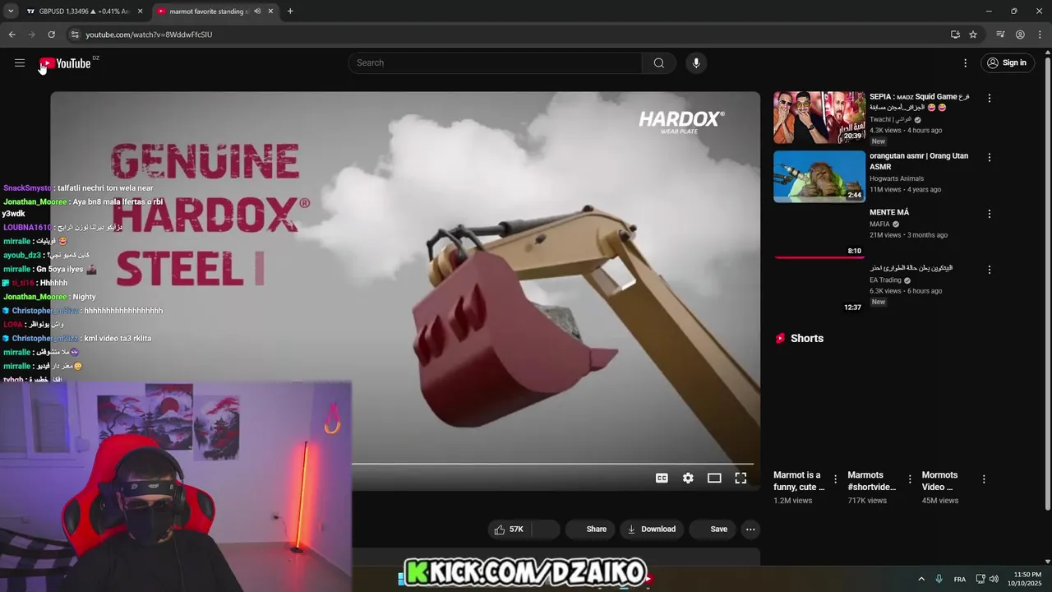Open the 'Marmots #shortvide...' short
The image size is (1052, 592).
coord(872,481)
